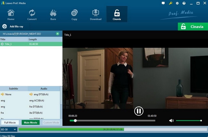Remove the ROUGH_NIGHT.ISO source file

click(58, 34)
